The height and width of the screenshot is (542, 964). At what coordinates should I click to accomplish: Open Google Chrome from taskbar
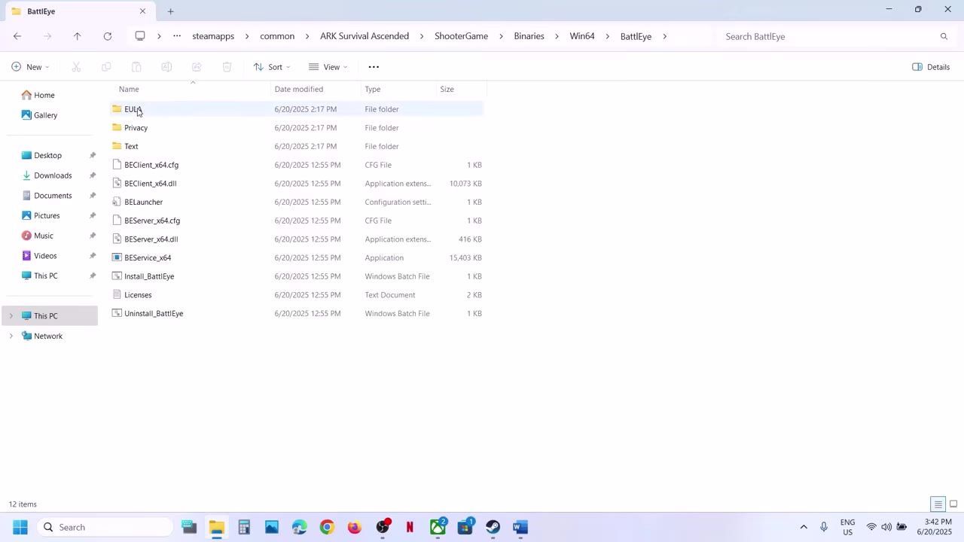click(x=327, y=527)
